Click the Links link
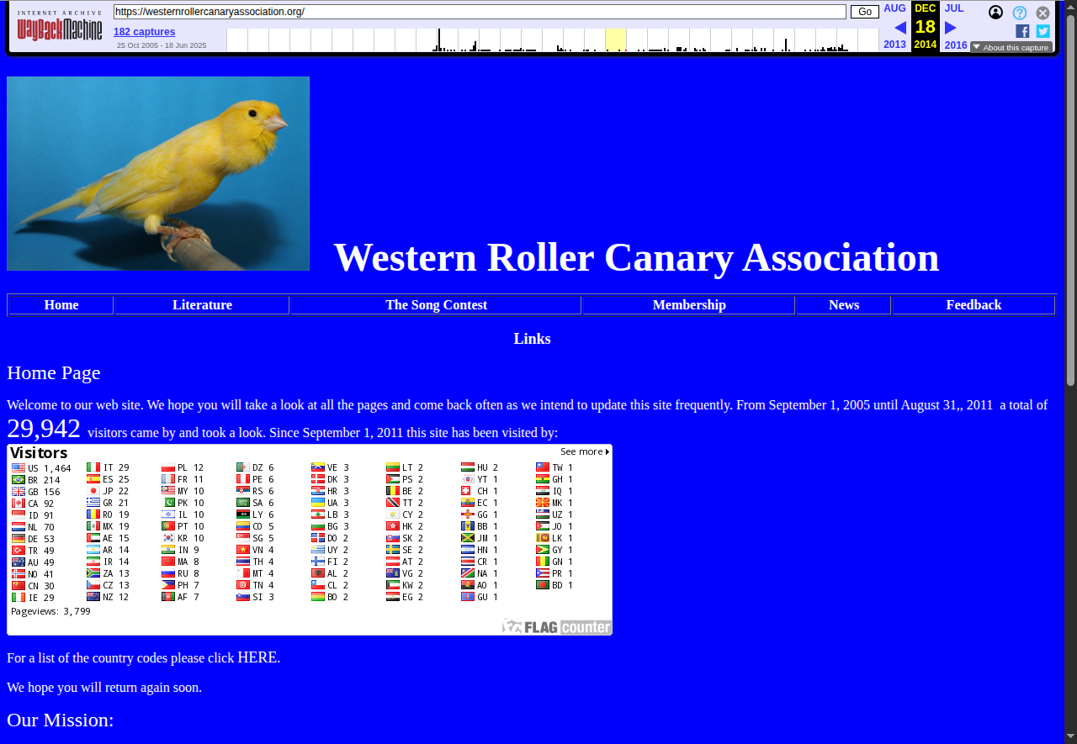The height and width of the screenshot is (744, 1077). coord(532,339)
